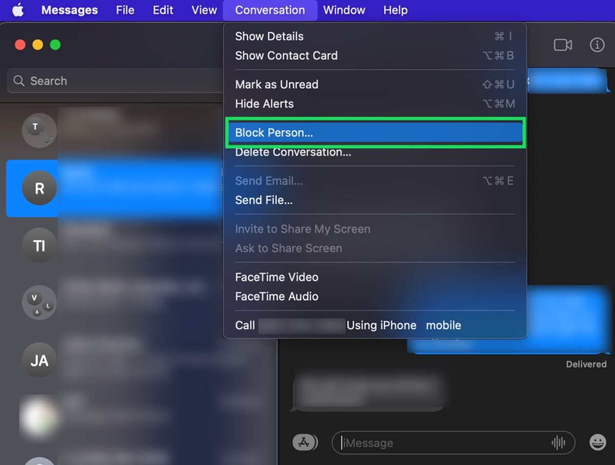
Task: Start a FaceTime video call from toolbar camera icon
Action: [563, 45]
